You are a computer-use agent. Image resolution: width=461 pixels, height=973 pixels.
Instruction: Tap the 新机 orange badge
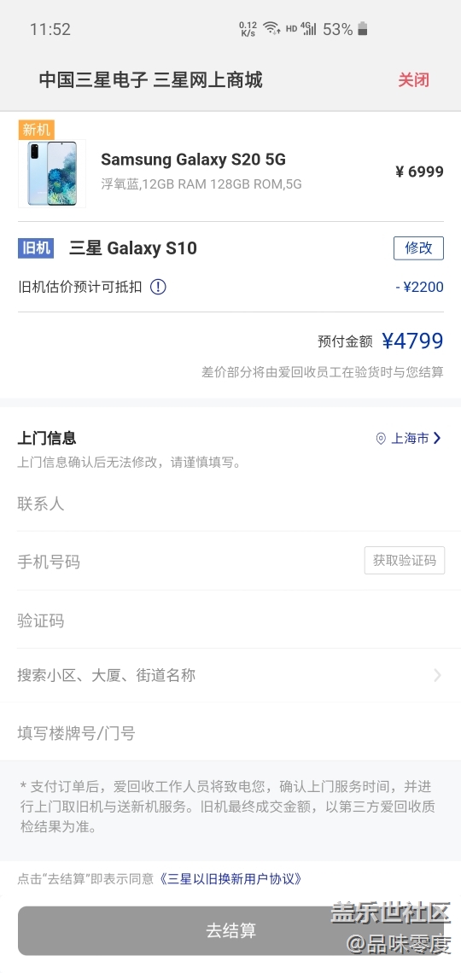click(36, 130)
